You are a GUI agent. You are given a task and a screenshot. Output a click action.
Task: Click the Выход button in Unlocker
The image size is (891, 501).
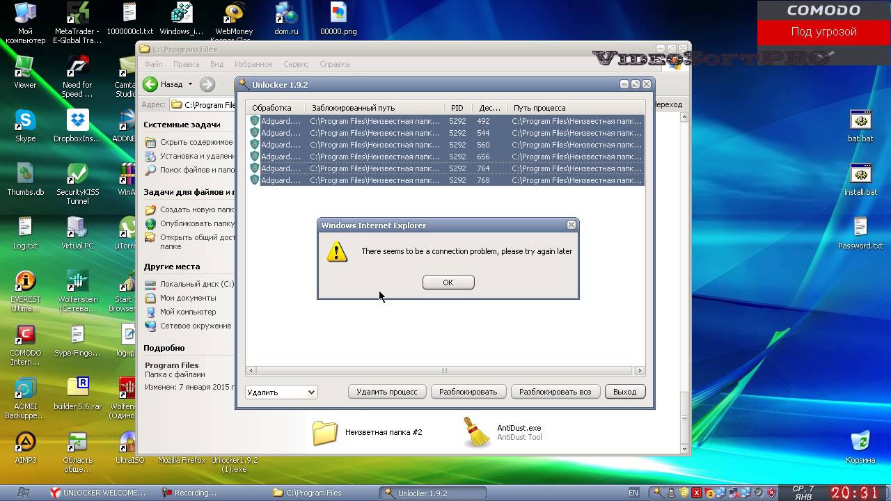tap(625, 392)
